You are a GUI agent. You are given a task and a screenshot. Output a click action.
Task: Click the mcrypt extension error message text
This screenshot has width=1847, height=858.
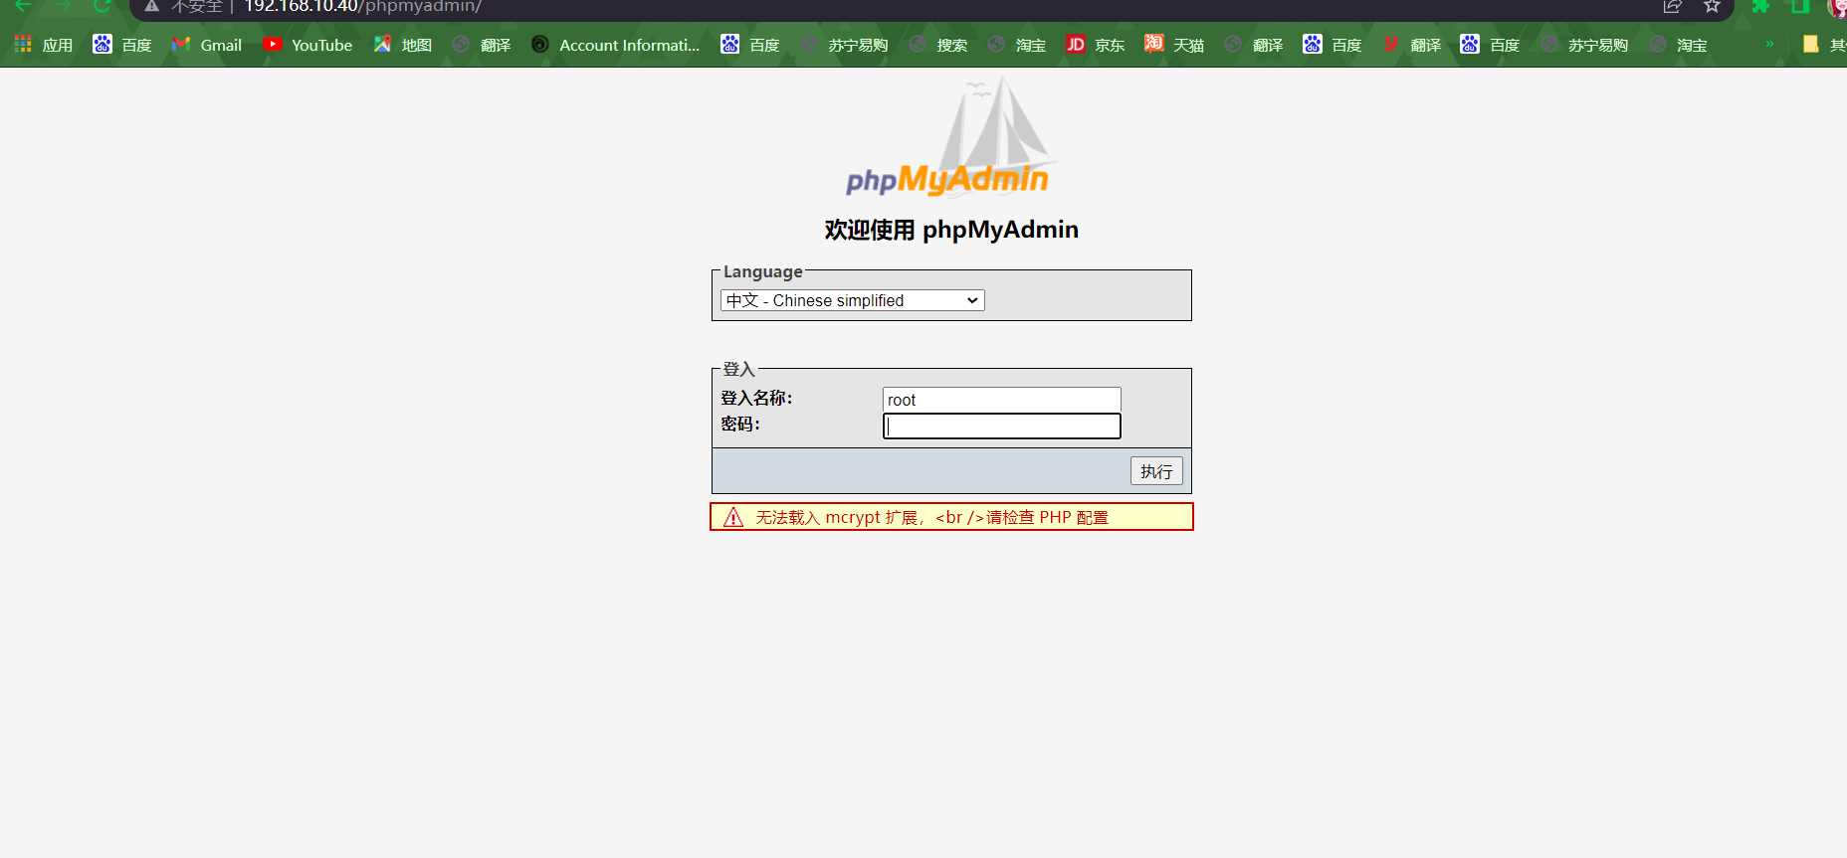point(931,517)
